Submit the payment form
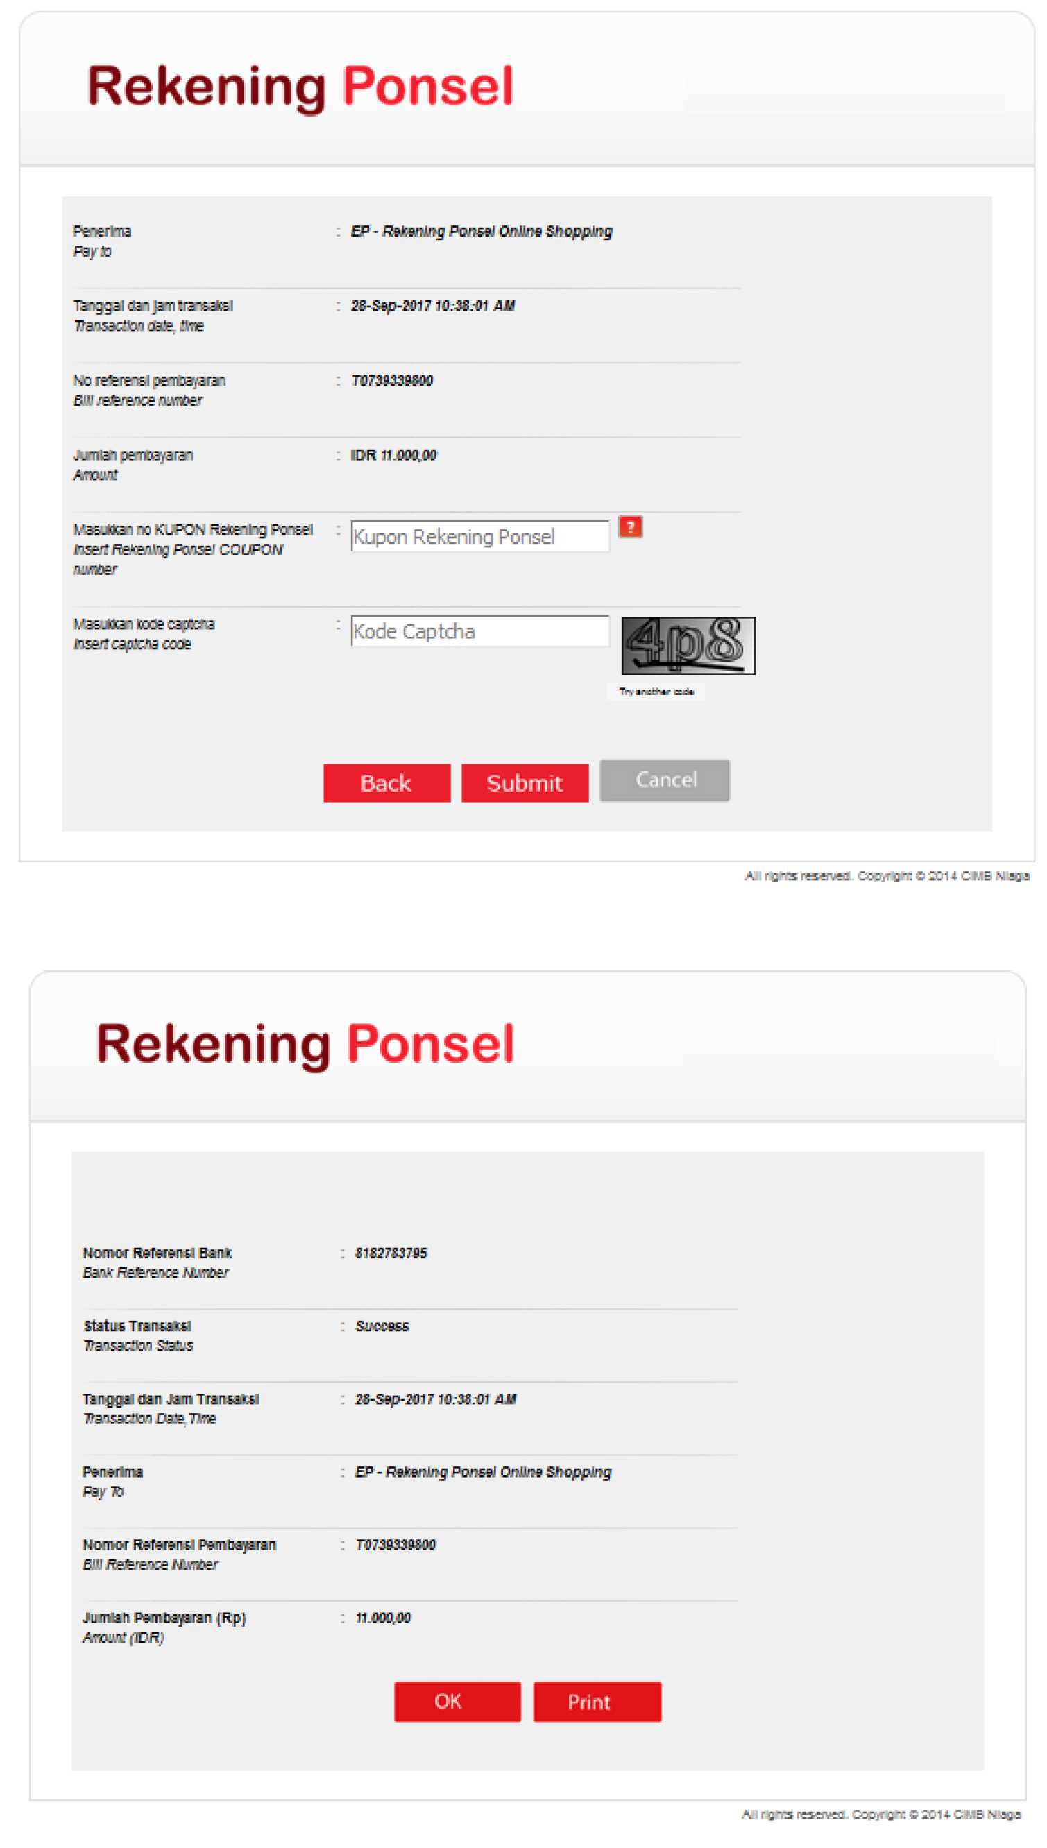Screen dimensions: 1047x1848 click(525, 782)
